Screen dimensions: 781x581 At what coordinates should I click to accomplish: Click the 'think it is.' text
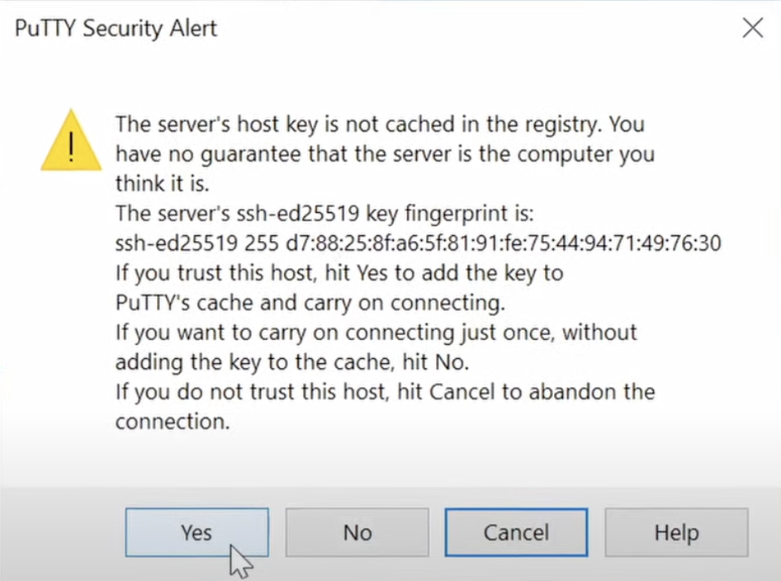162,184
